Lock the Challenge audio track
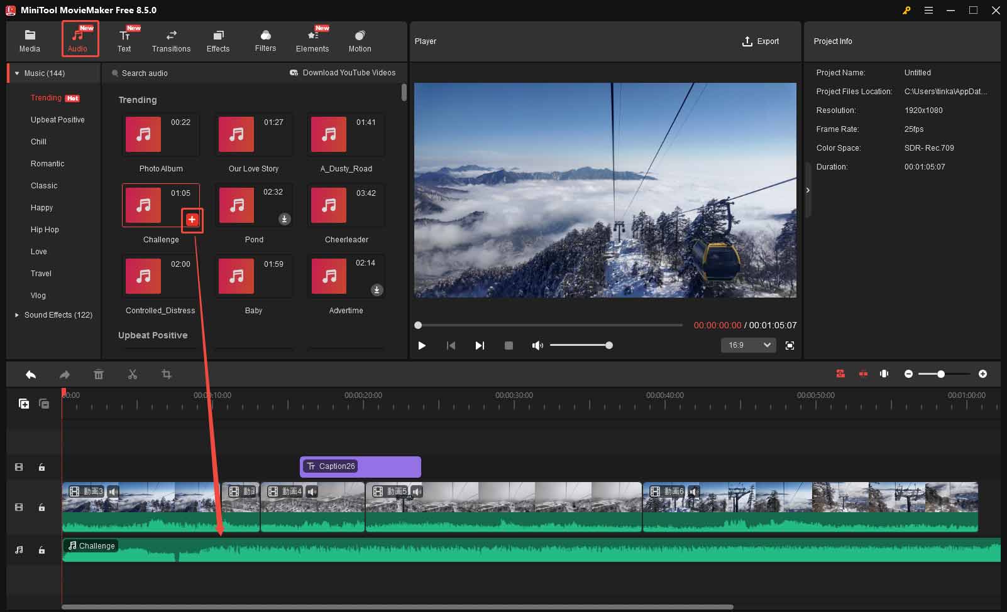The image size is (1007, 612). pyautogui.click(x=41, y=550)
